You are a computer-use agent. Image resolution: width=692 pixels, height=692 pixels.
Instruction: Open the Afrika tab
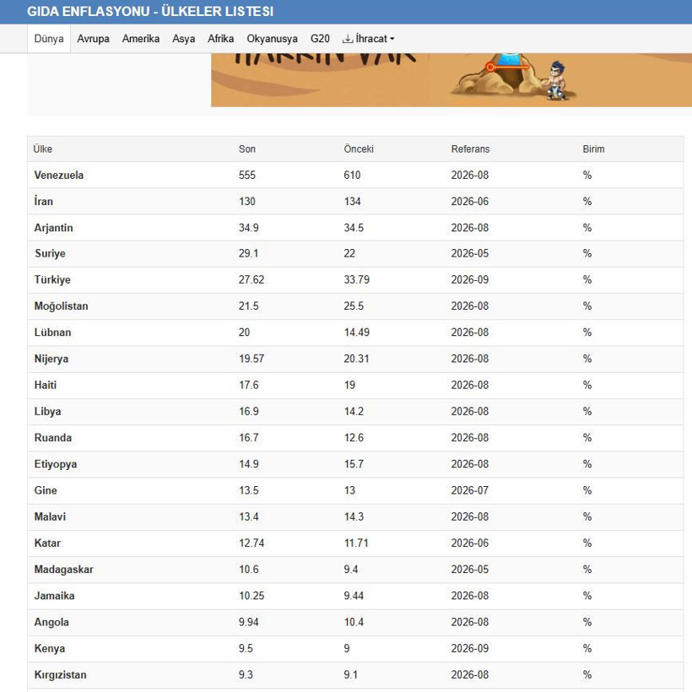(x=220, y=39)
